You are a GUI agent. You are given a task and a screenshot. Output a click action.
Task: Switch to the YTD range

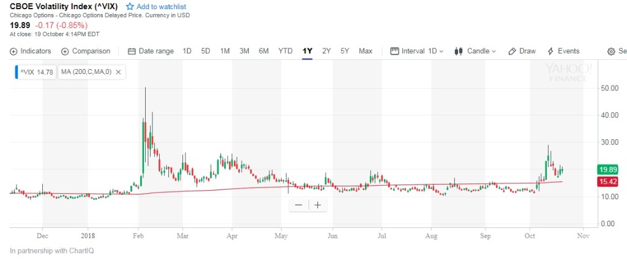(x=285, y=51)
